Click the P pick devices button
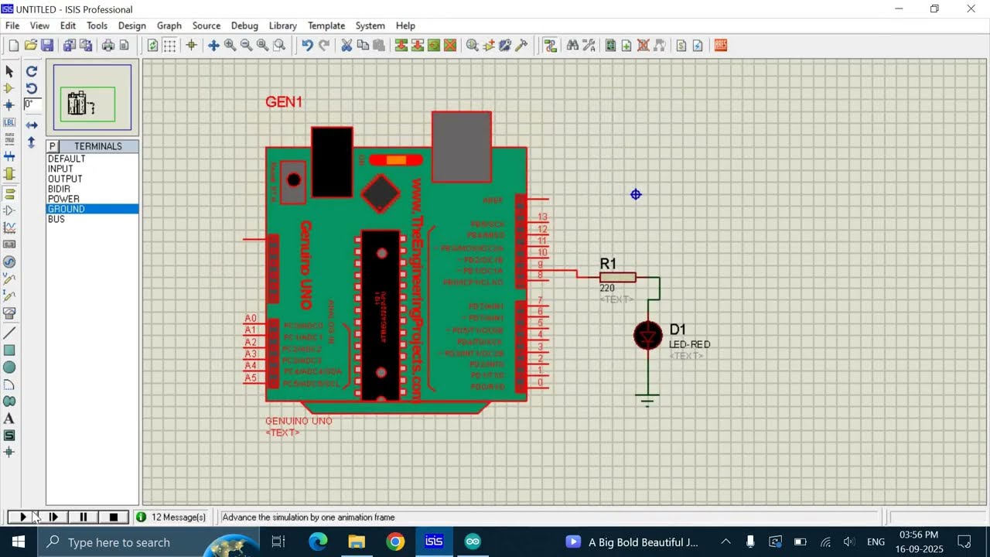 coord(53,146)
